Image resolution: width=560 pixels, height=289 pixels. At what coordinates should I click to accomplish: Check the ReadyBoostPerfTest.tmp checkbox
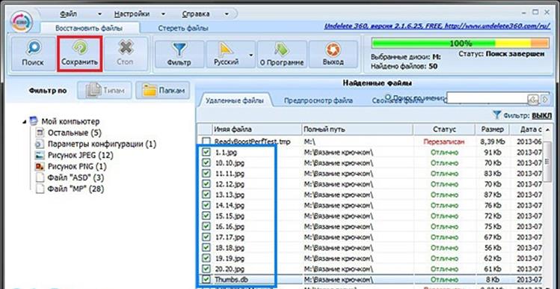[x=206, y=141]
